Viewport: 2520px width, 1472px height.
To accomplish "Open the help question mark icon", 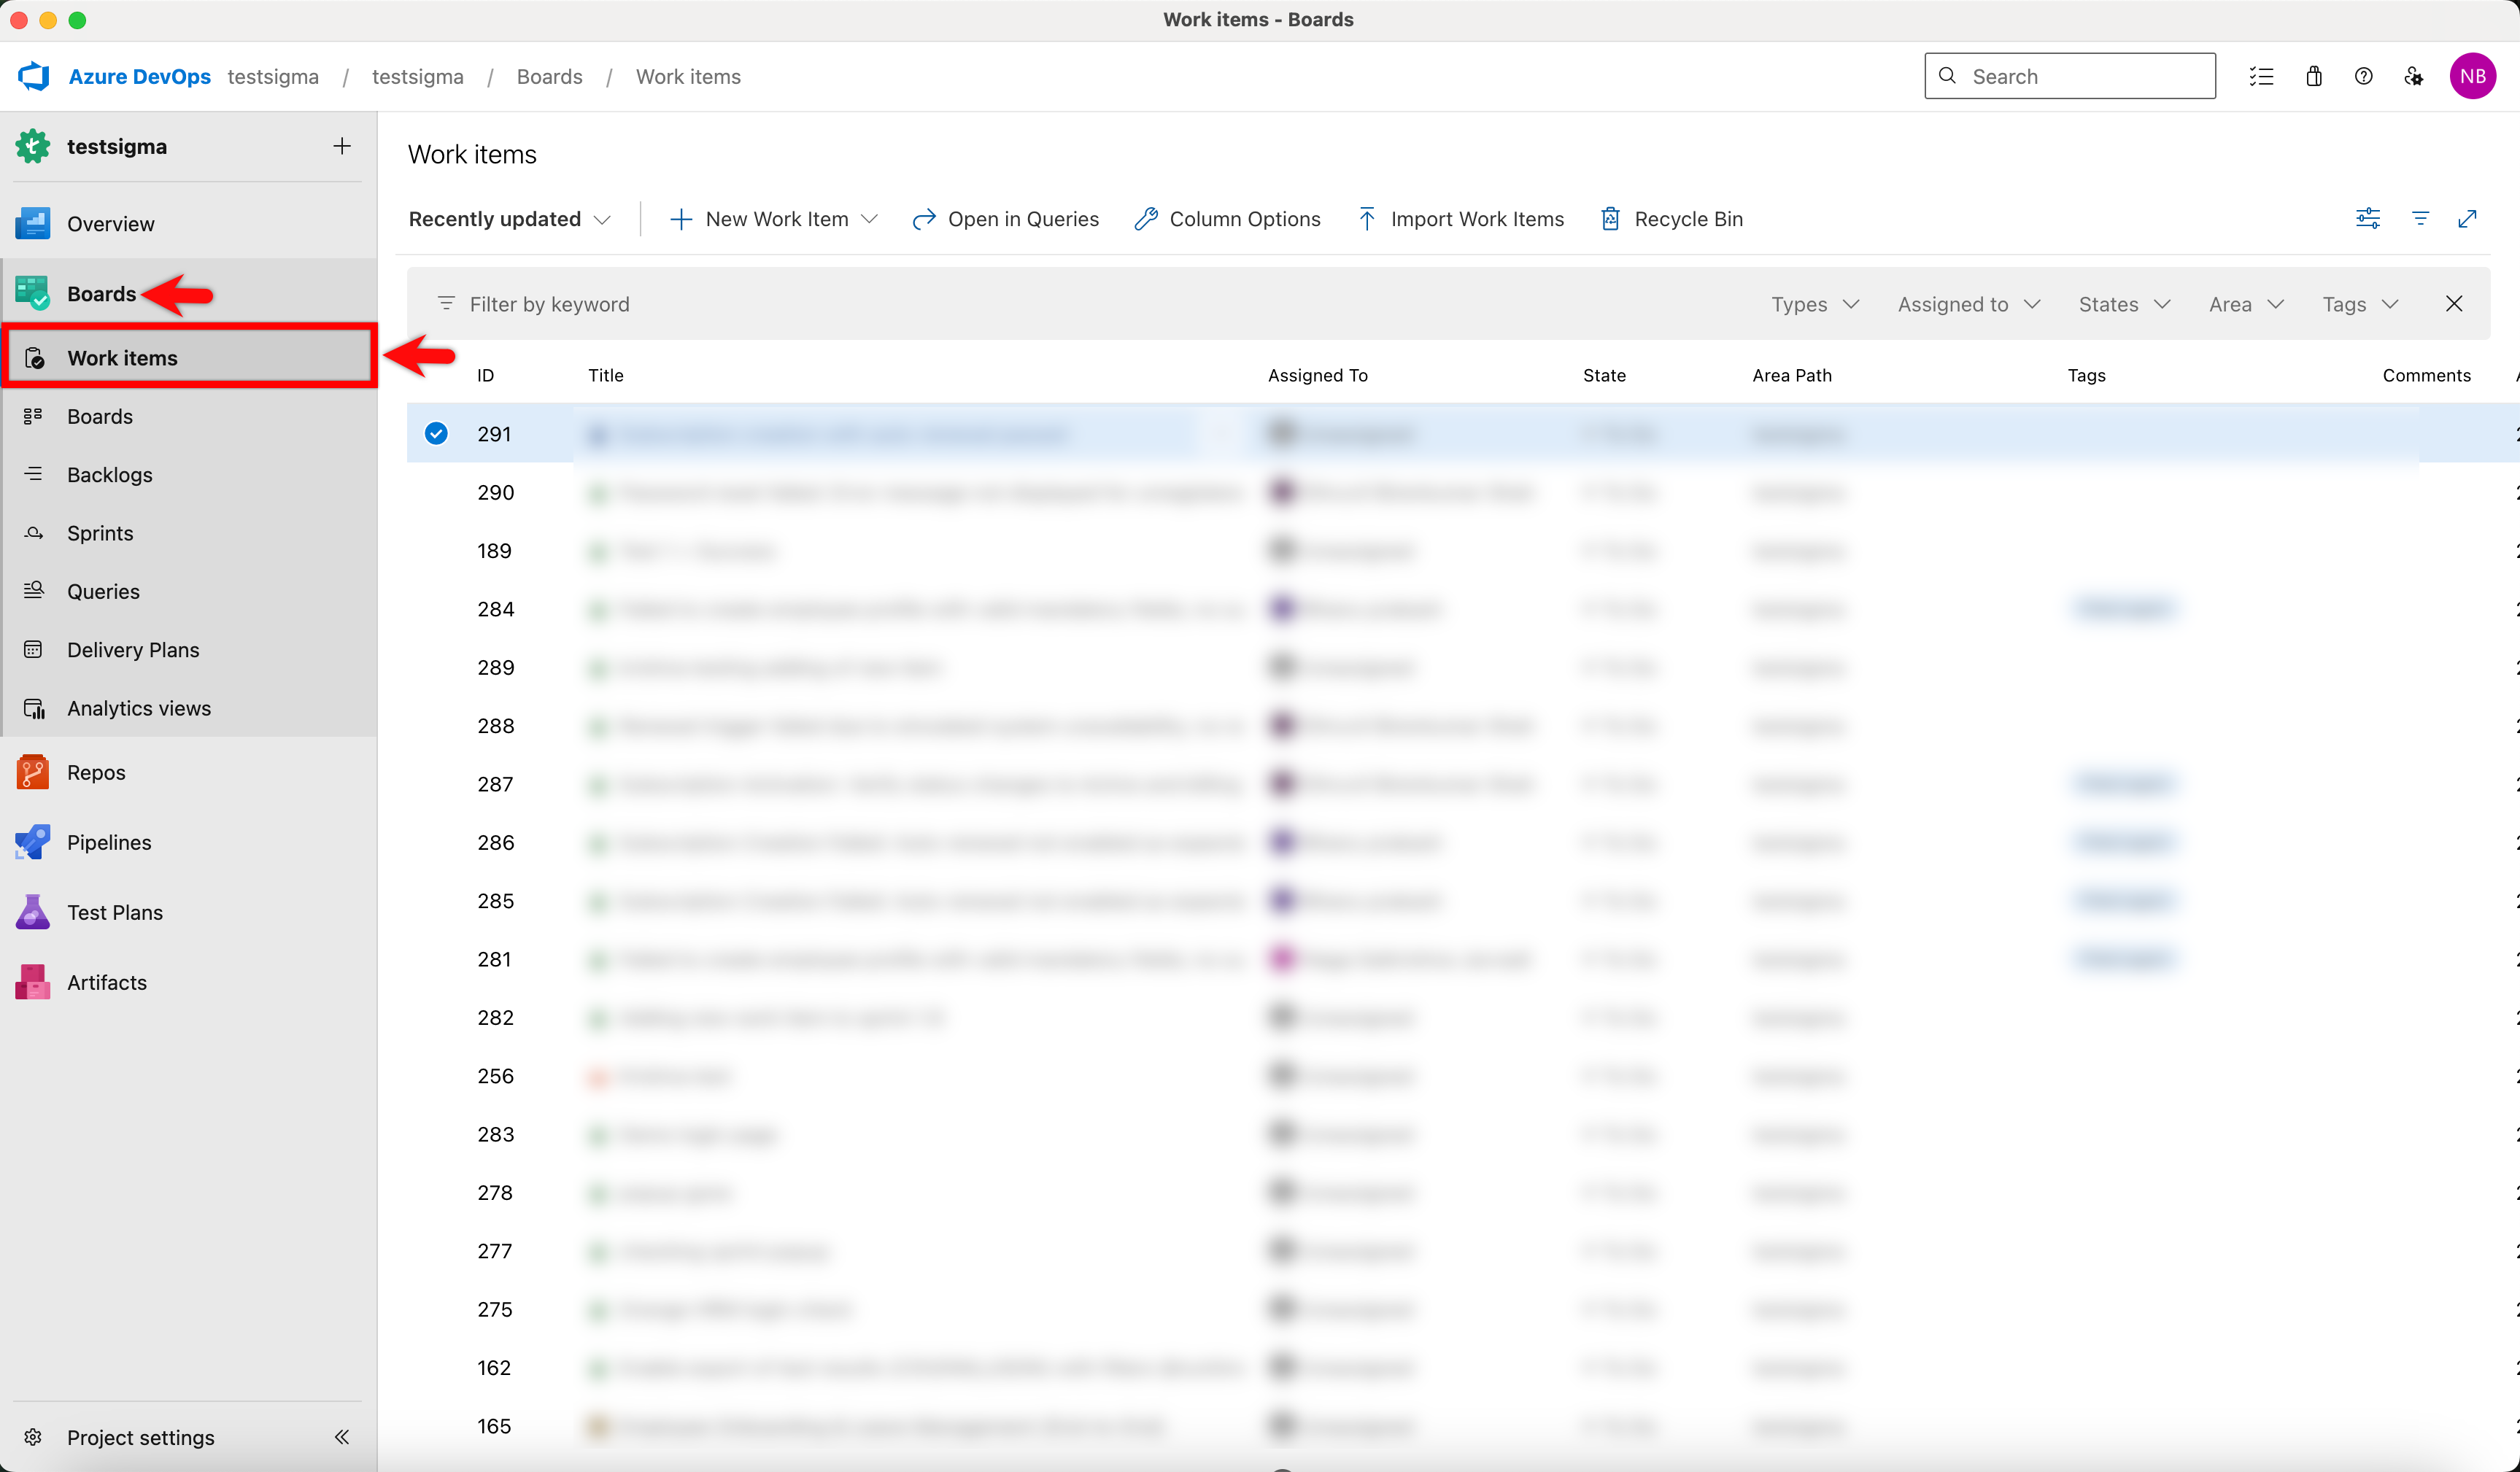I will pyautogui.click(x=2363, y=76).
